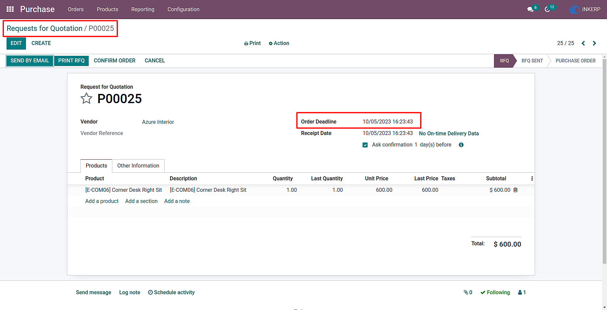Open Following subscription dropdown
Image resolution: width=607 pixels, height=310 pixels.
point(495,292)
